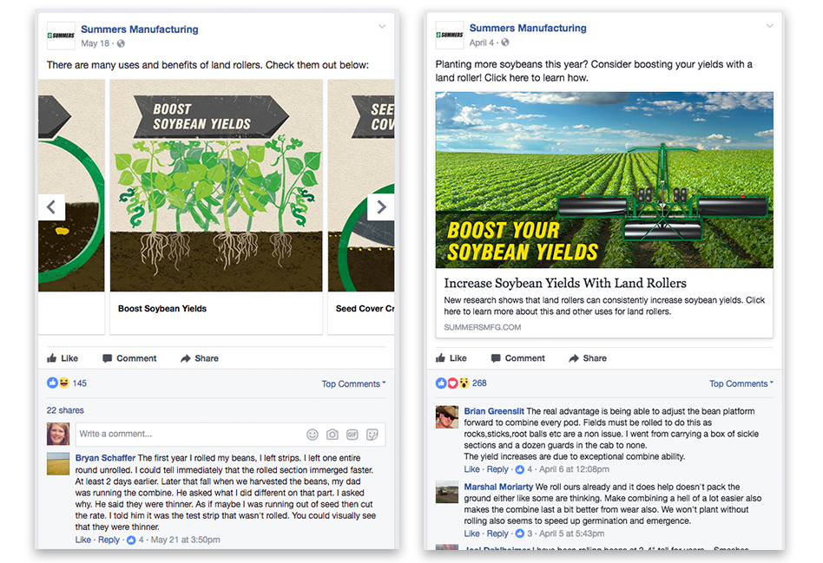Open Boost Your Soybean Yields link image
Screen dimensions: 823x563
pos(604,180)
